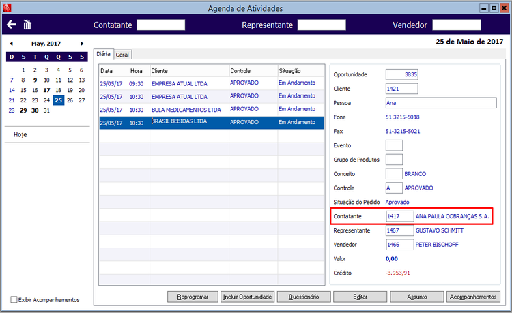Click the application logo icon in title bar
The image size is (512, 313).
click(x=7, y=8)
